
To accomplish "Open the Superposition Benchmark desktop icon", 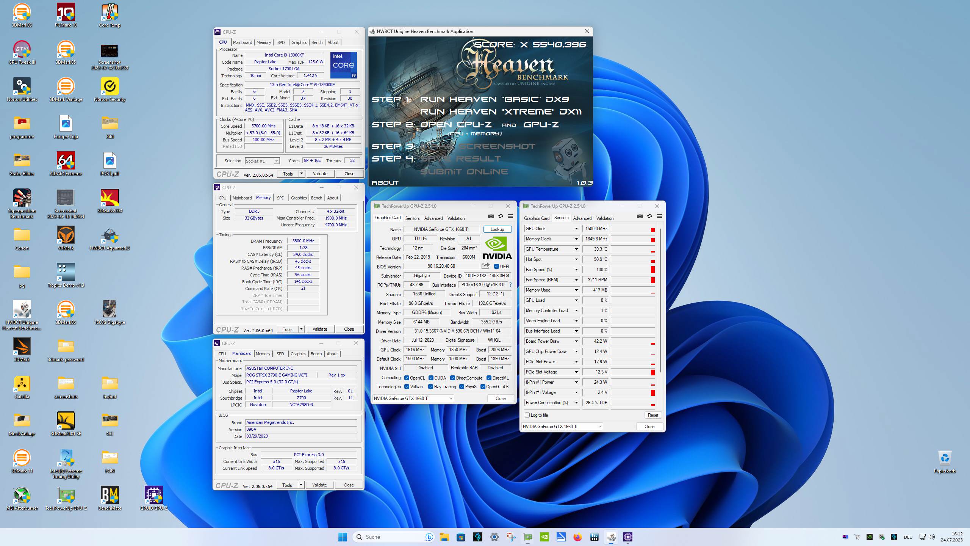I will point(22,204).
